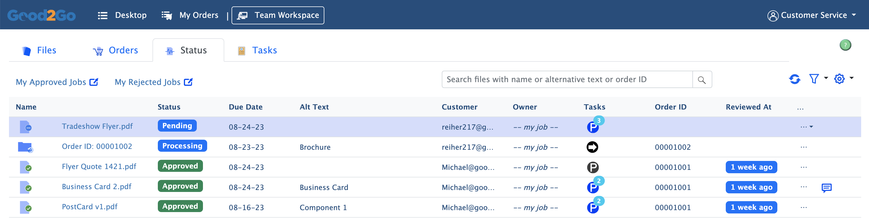This screenshot has width=869, height=221.
Task: Go to My Orders
Action: click(x=190, y=15)
